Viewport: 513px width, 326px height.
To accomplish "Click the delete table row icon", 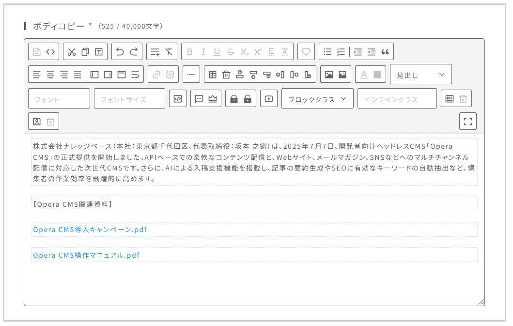I will (x=267, y=75).
